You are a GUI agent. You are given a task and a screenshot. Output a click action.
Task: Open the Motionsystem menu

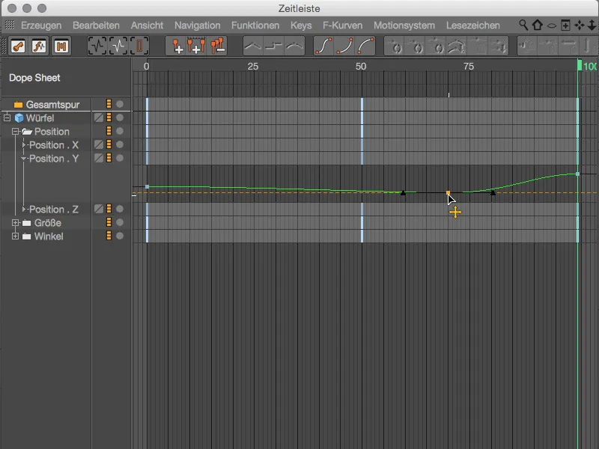tap(404, 25)
